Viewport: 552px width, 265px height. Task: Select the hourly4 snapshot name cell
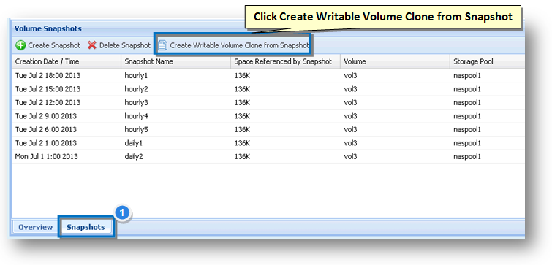[x=175, y=116]
